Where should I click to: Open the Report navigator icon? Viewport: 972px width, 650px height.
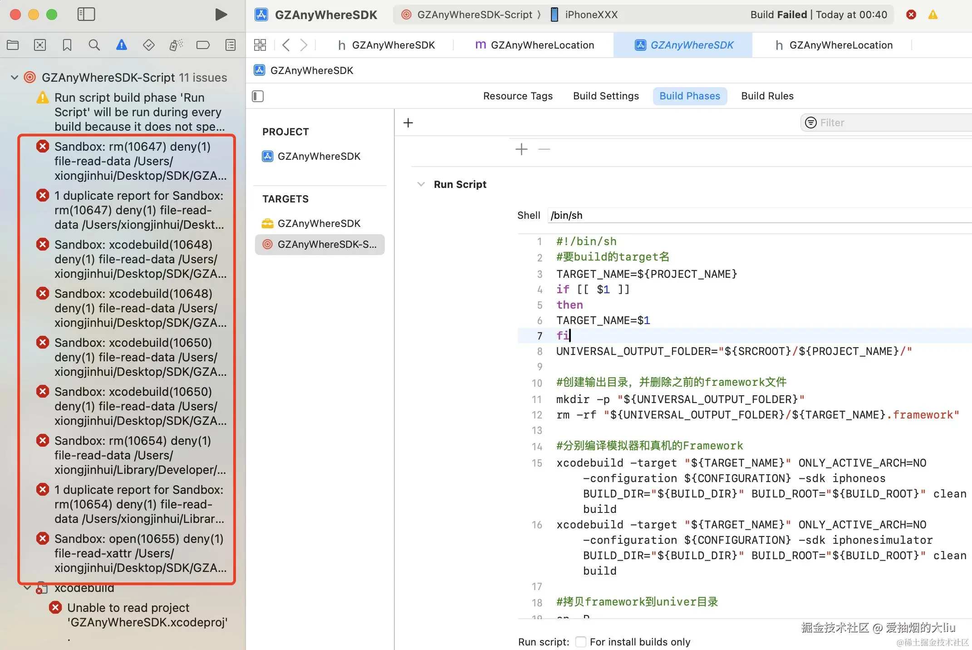pyautogui.click(x=231, y=45)
